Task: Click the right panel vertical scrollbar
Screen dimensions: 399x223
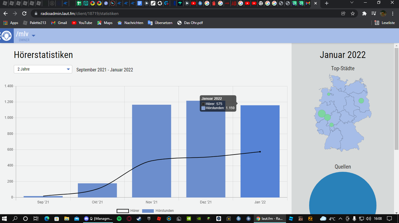Action: [x=396, y=99]
